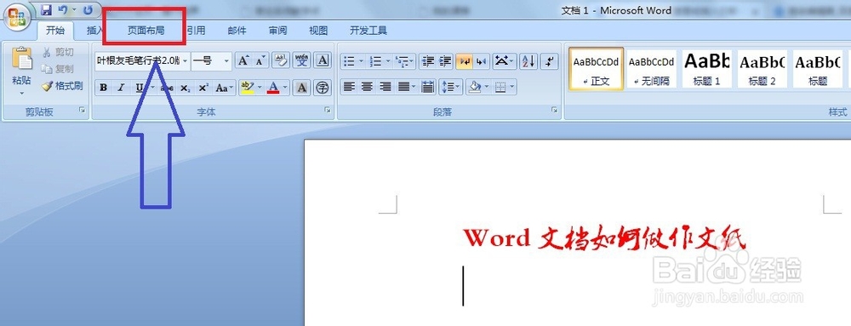Open the 视图 tab
Viewport: 851px width, 326px height.
click(318, 31)
